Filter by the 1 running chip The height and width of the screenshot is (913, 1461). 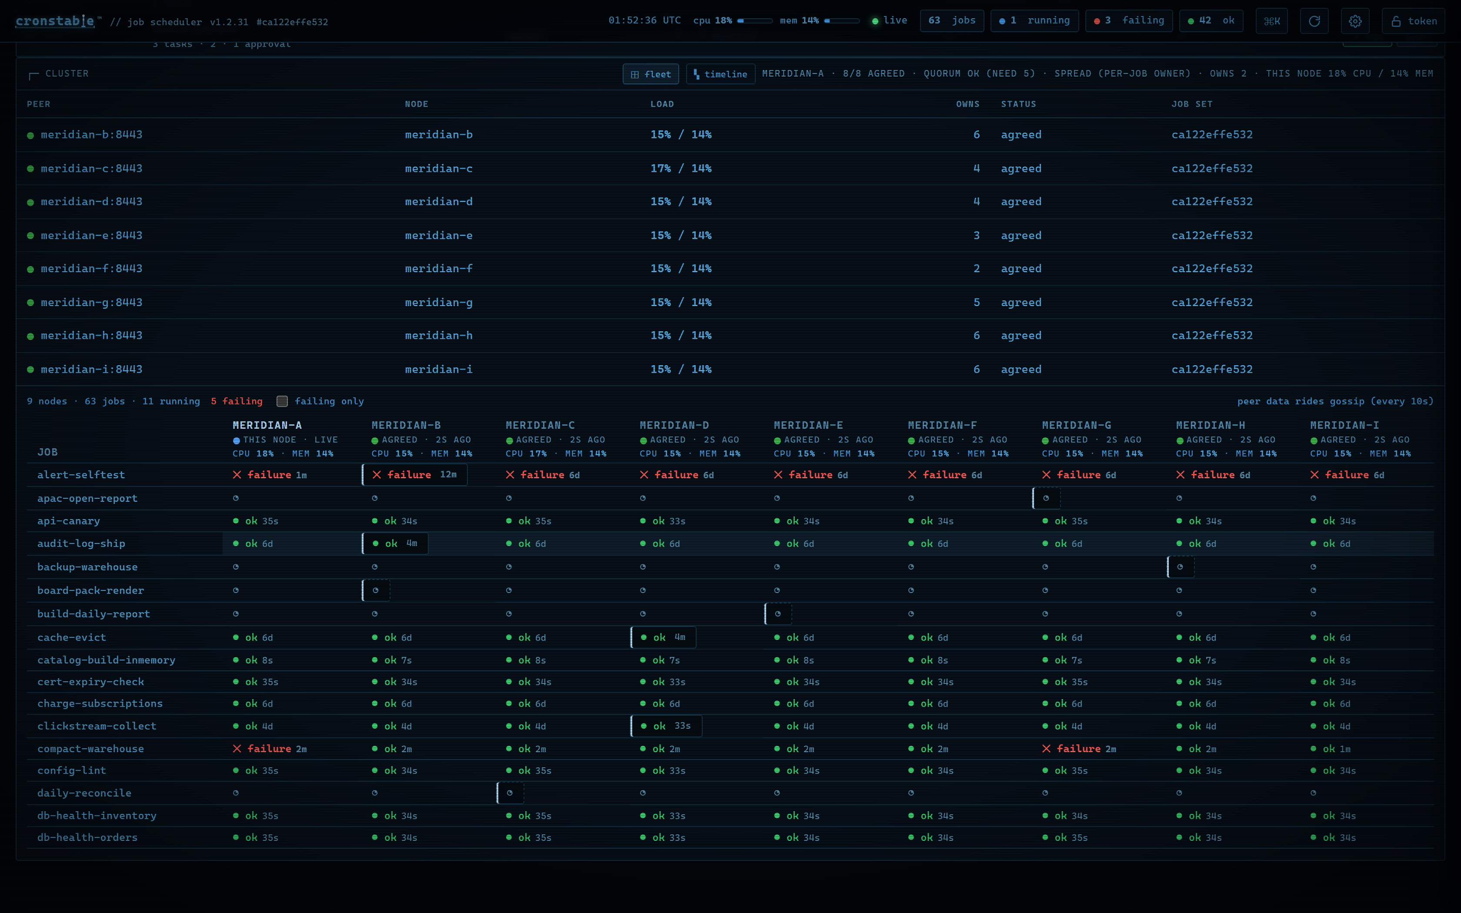1035,20
